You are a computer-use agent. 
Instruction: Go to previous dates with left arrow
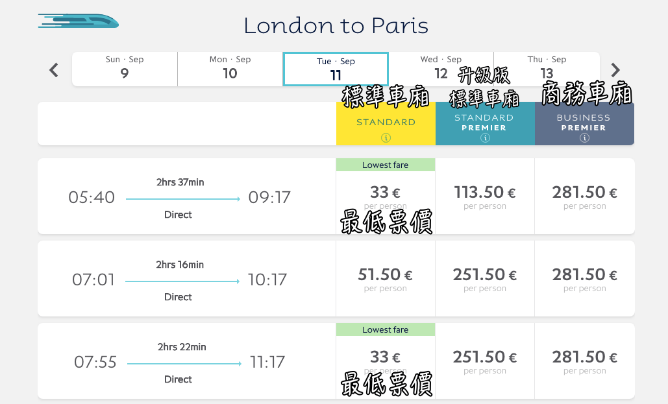[54, 69]
